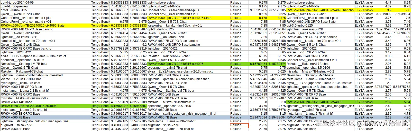The width and height of the screenshot is (412, 131).
Task: Click the ELYZA value 2.91
Action: pos(382,68)
